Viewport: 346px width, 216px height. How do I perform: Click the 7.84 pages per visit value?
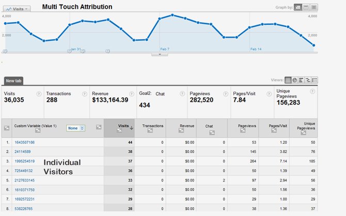coord(239,100)
